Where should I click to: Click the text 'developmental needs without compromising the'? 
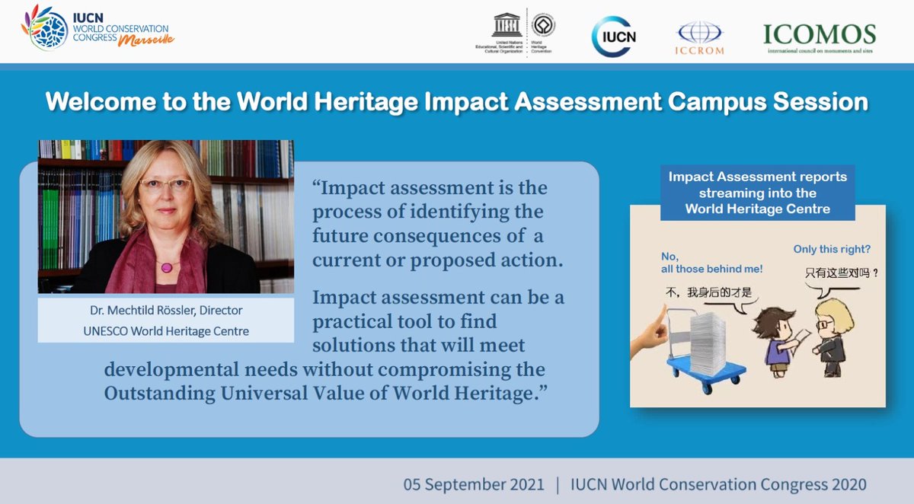[x=324, y=370]
